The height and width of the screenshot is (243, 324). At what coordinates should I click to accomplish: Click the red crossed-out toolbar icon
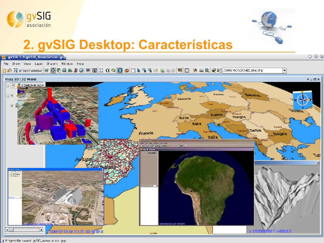coord(76,70)
